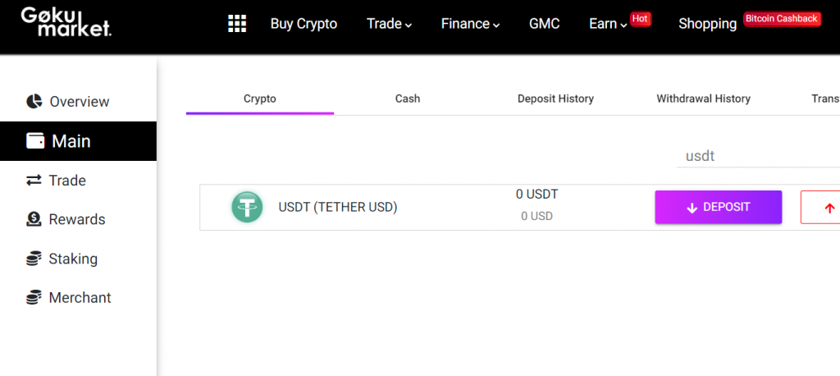Image resolution: width=840 pixels, height=376 pixels.
Task: Open the Buy Crypto link
Action: click(x=304, y=24)
